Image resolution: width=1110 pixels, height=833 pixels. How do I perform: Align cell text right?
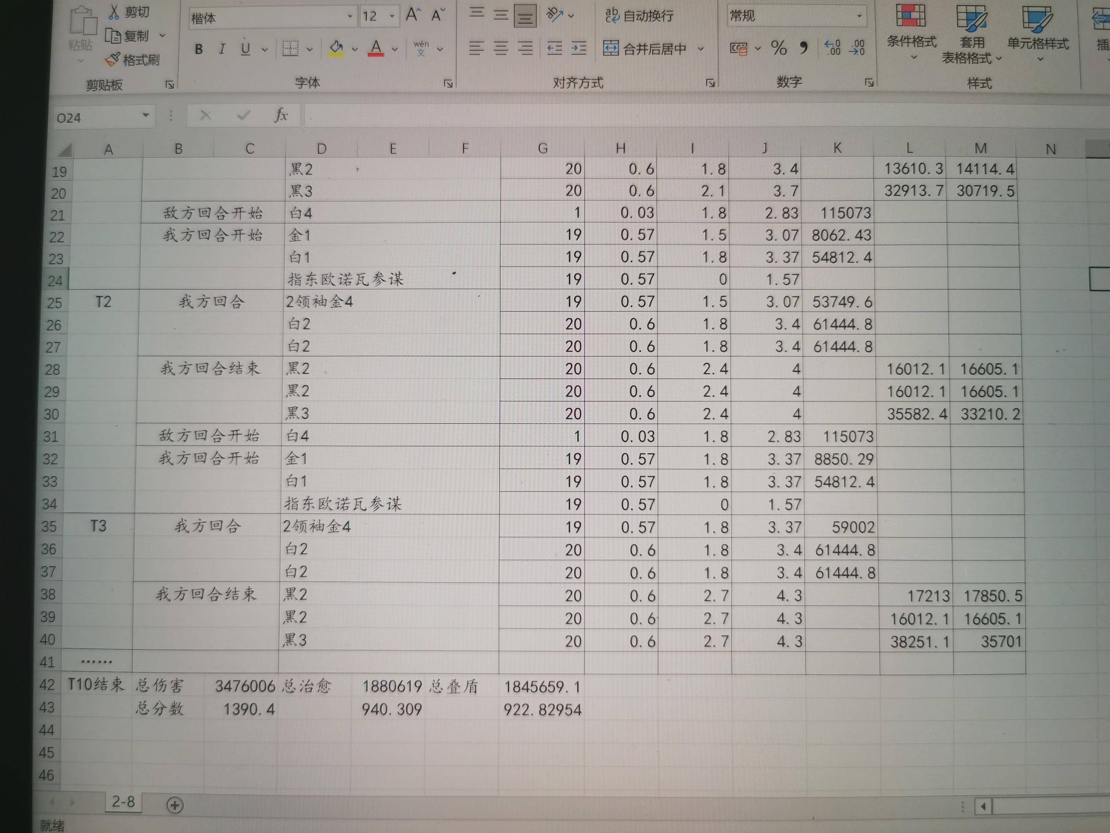click(x=525, y=49)
